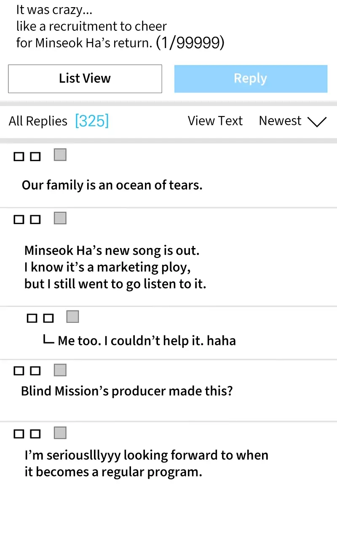Viewport: 337px width, 540px height.
Task: Click gray avatar above 'ocean of tears' comment
Action: pyautogui.click(x=60, y=155)
